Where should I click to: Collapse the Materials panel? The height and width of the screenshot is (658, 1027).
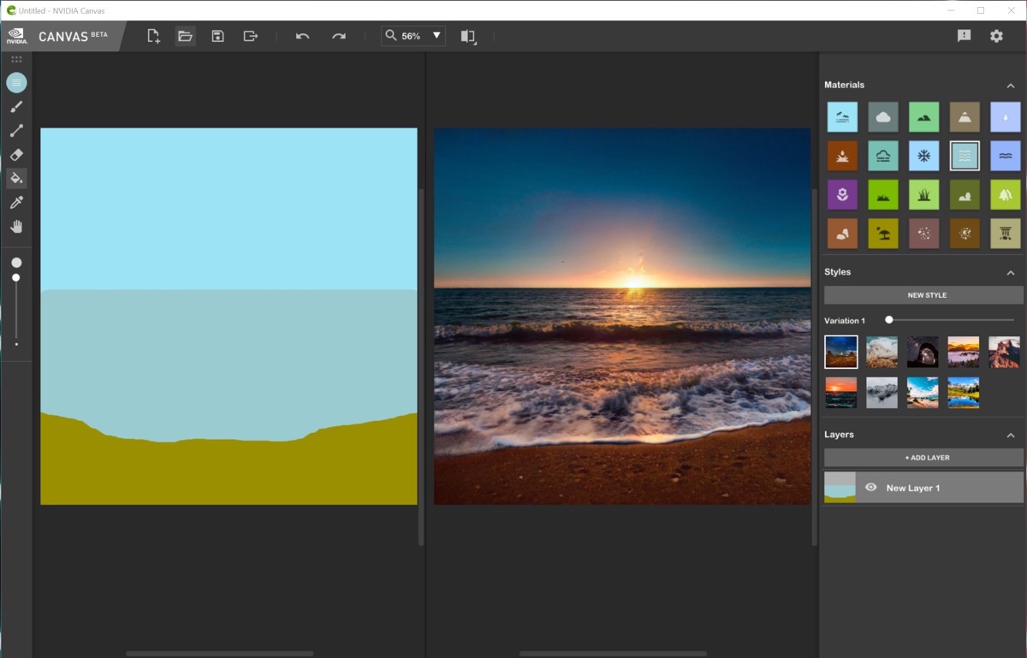pos(1011,86)
